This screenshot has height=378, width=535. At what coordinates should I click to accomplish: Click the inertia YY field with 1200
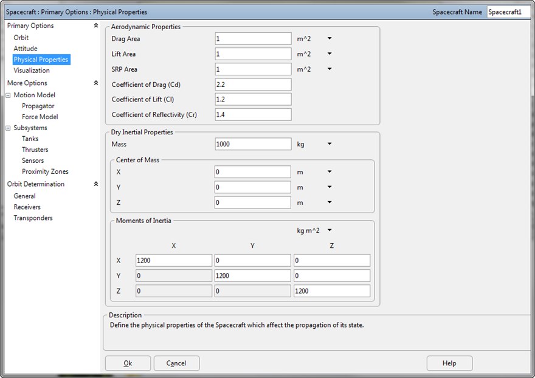pos(252,276)
